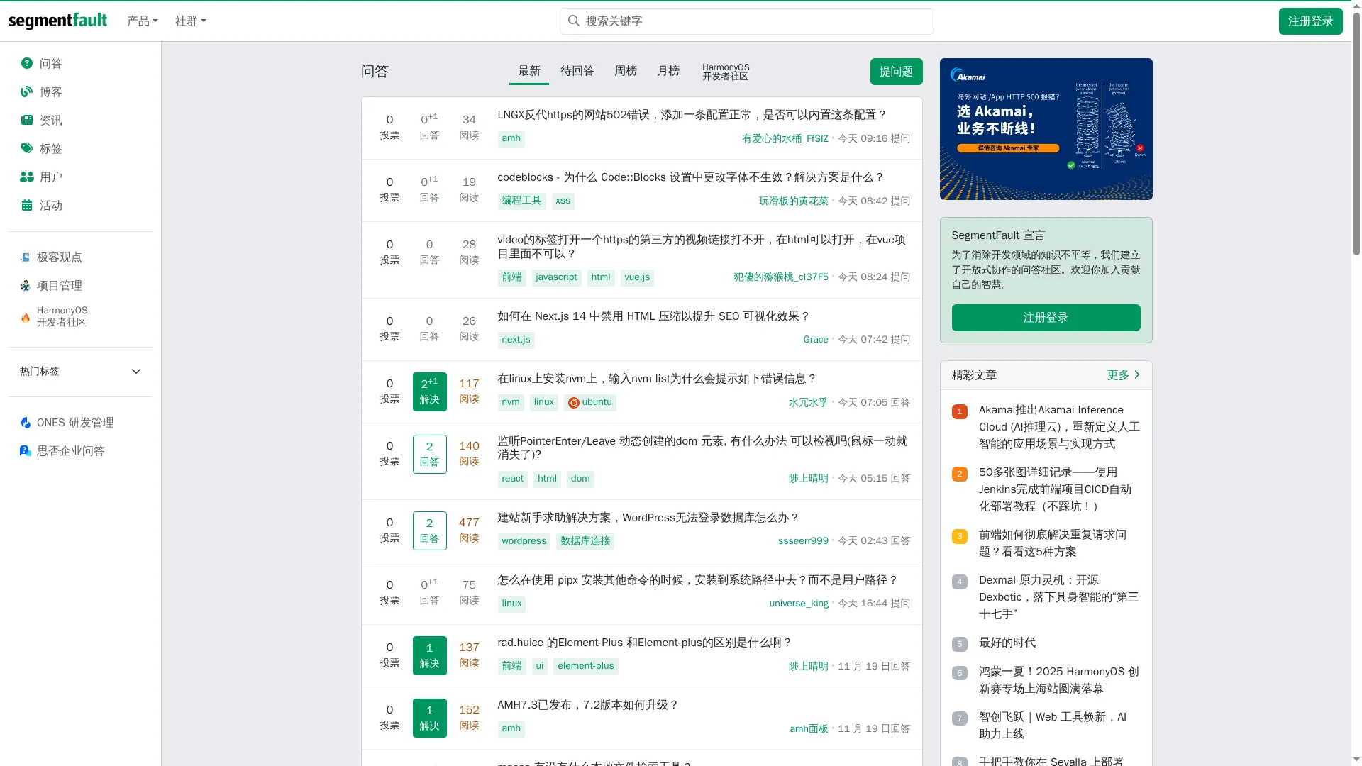The image size is (1362, 766).
Task: Open the 社群 dropdown
Action: coord(189,21)
